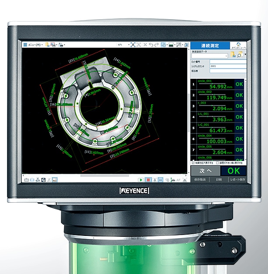Click the 次へ button
The image size is (268, 274).
click(205, 171)
